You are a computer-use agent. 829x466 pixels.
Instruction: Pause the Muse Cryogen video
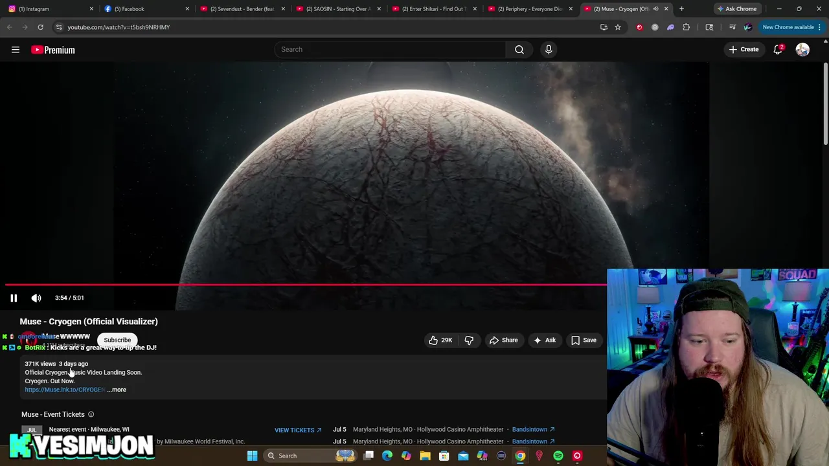tap(14, 298)
